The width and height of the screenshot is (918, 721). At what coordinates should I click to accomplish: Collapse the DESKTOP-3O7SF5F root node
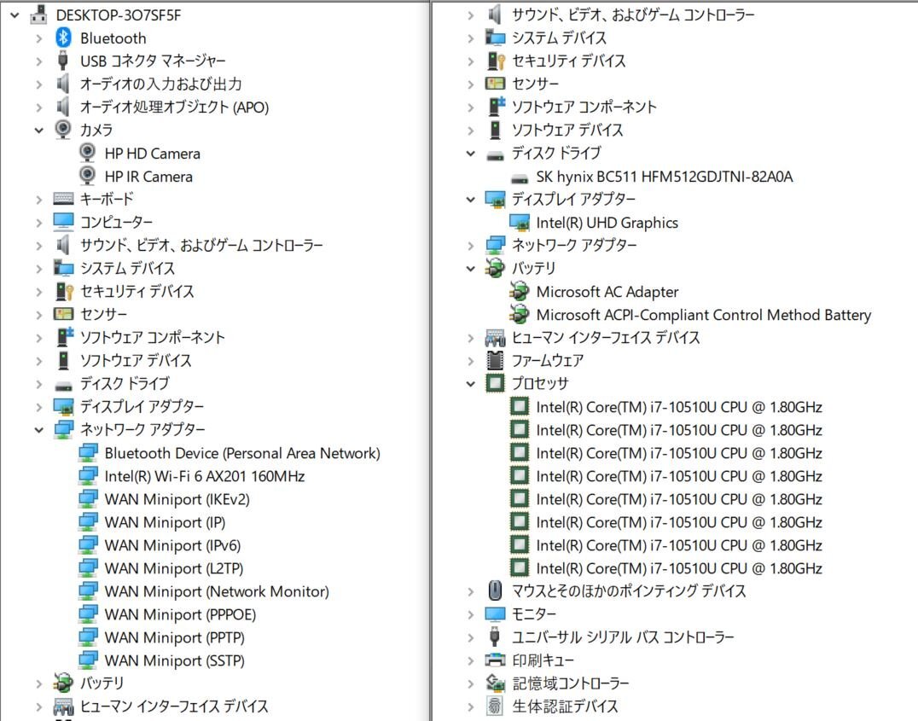pos(15,15)
